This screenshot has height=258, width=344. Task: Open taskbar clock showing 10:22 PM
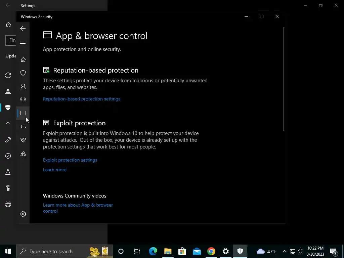coord(315,251)
